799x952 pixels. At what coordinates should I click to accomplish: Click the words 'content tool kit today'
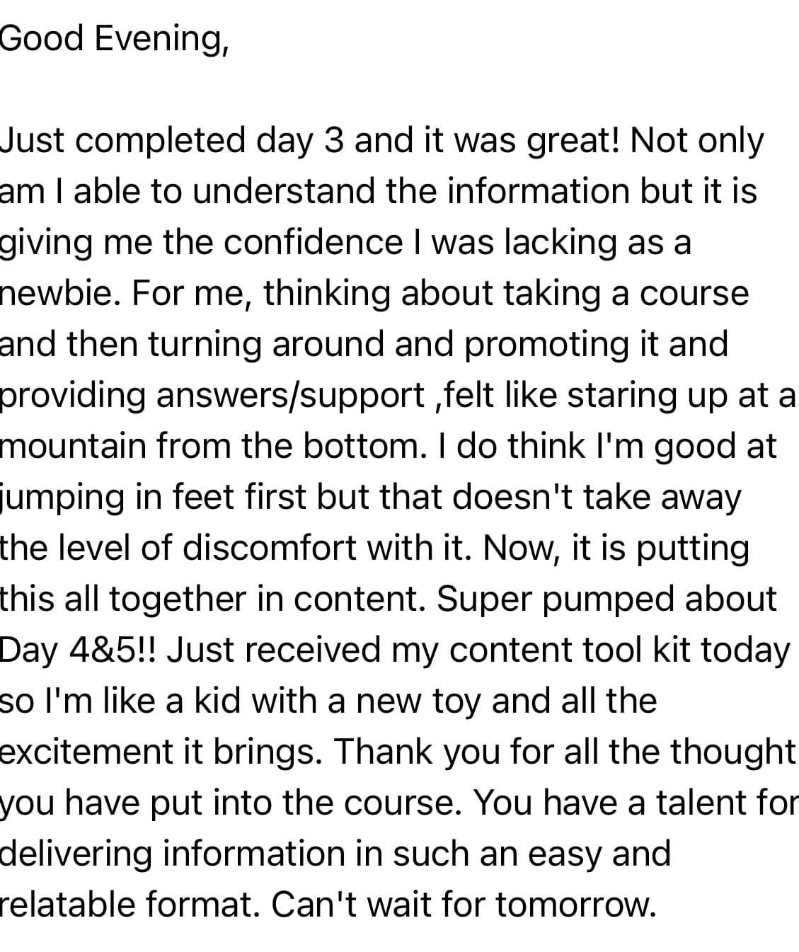pos(619,650)
